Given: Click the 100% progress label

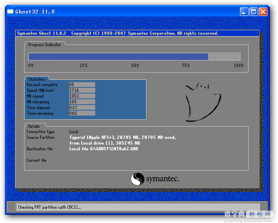Looking at the screenshot, I should tap(239, 65).
